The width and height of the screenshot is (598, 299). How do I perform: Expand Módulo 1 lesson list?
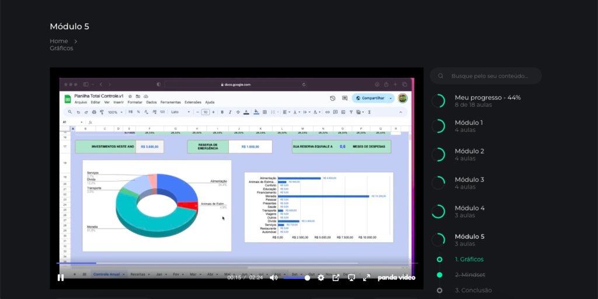[x=469, y=126]
